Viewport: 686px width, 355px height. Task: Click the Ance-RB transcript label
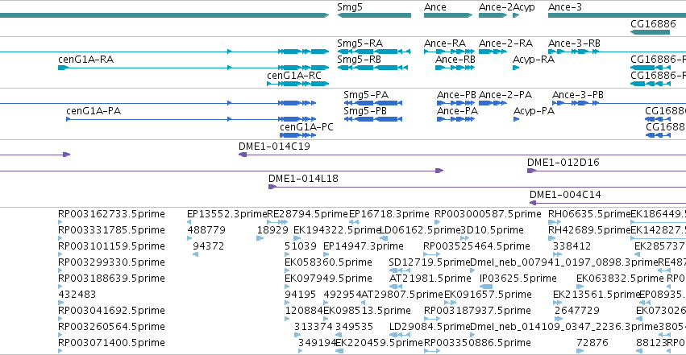[455, 60]
